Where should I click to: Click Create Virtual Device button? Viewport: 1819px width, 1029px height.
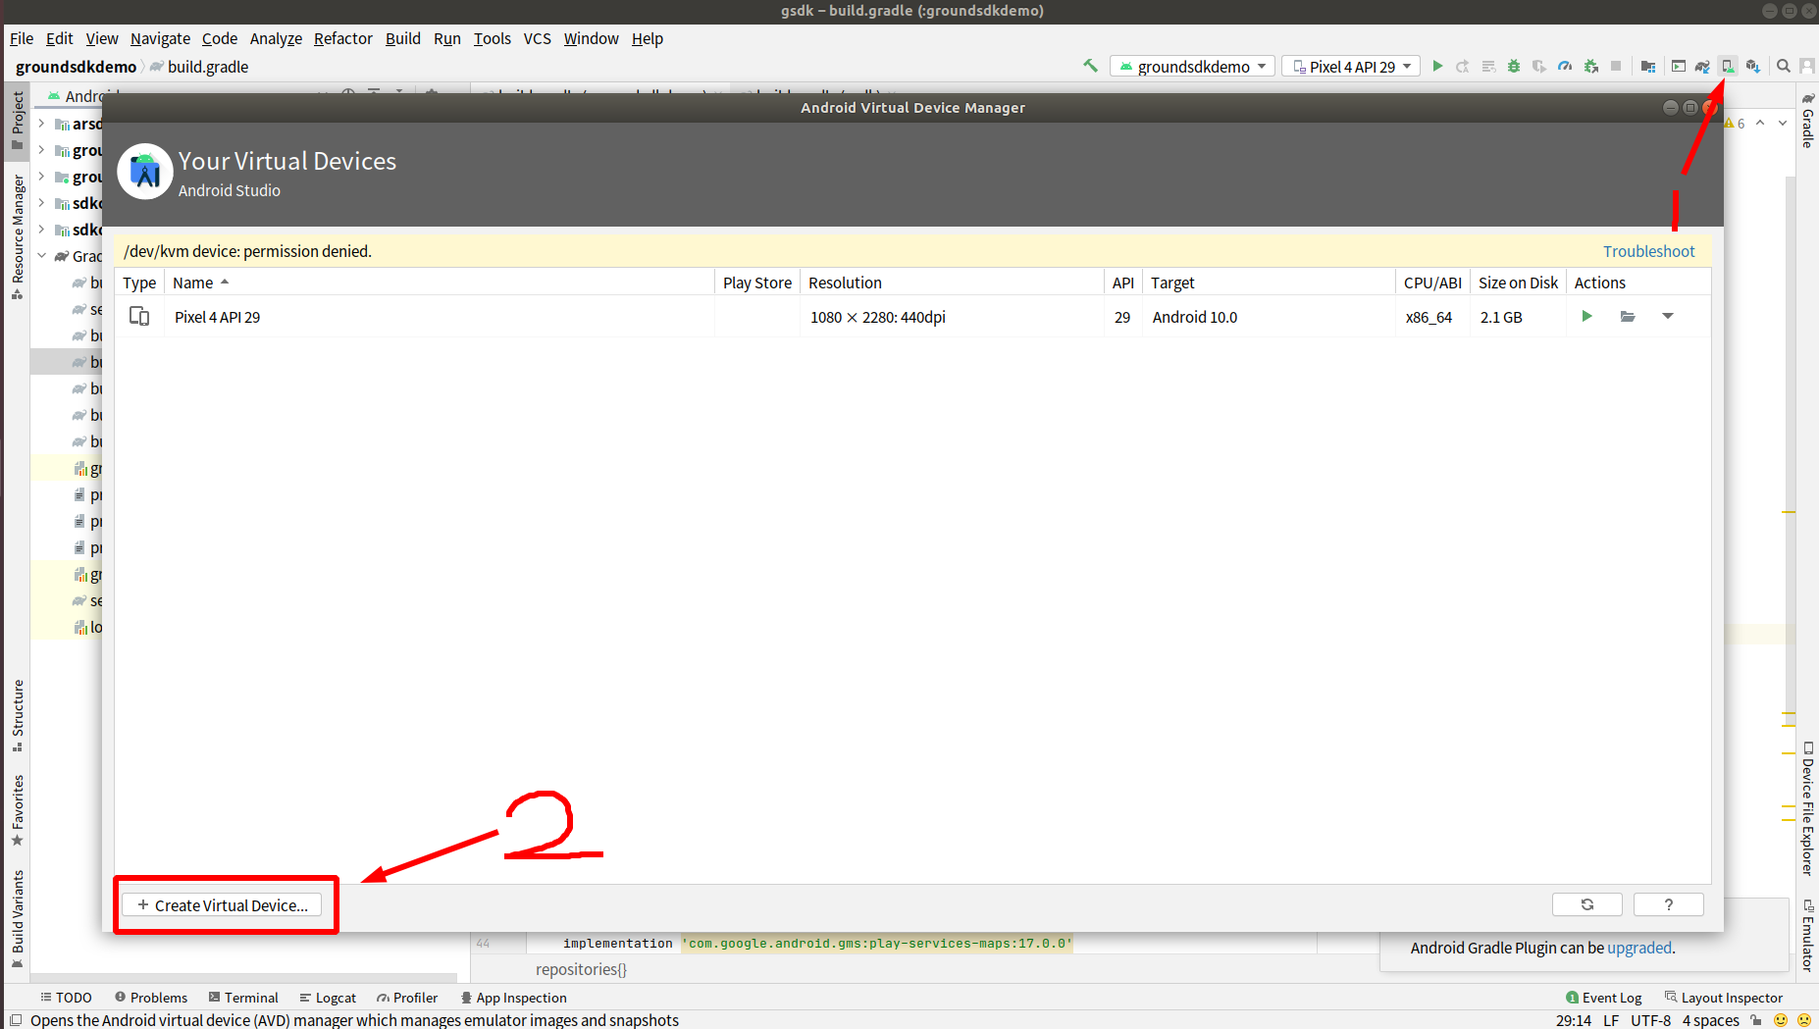(x=223, y=905)
